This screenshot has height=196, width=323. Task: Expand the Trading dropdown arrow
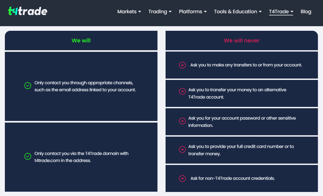click(x=170, y=12)
